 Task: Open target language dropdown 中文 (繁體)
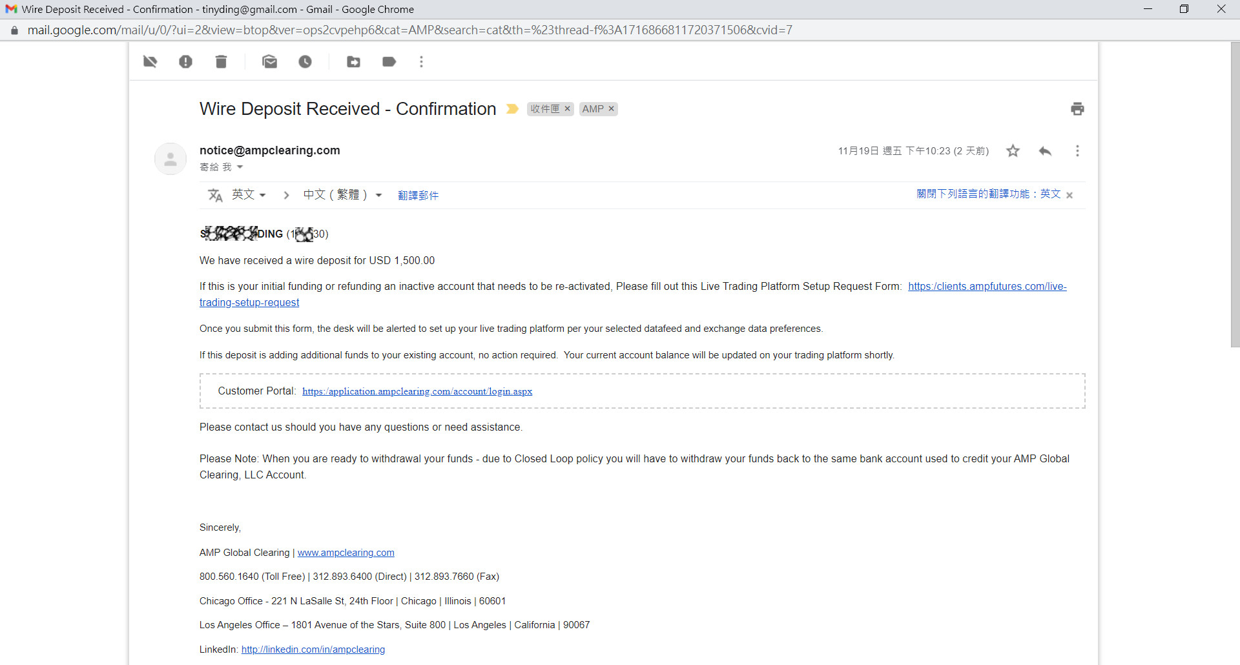342,194
